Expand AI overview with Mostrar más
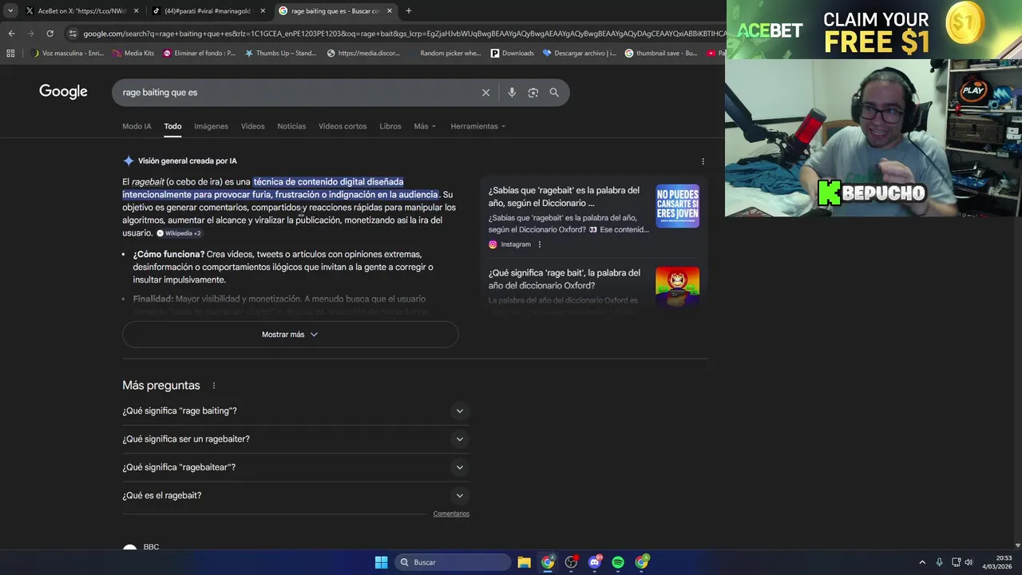Screen dimensions: 1022x575 290,335
